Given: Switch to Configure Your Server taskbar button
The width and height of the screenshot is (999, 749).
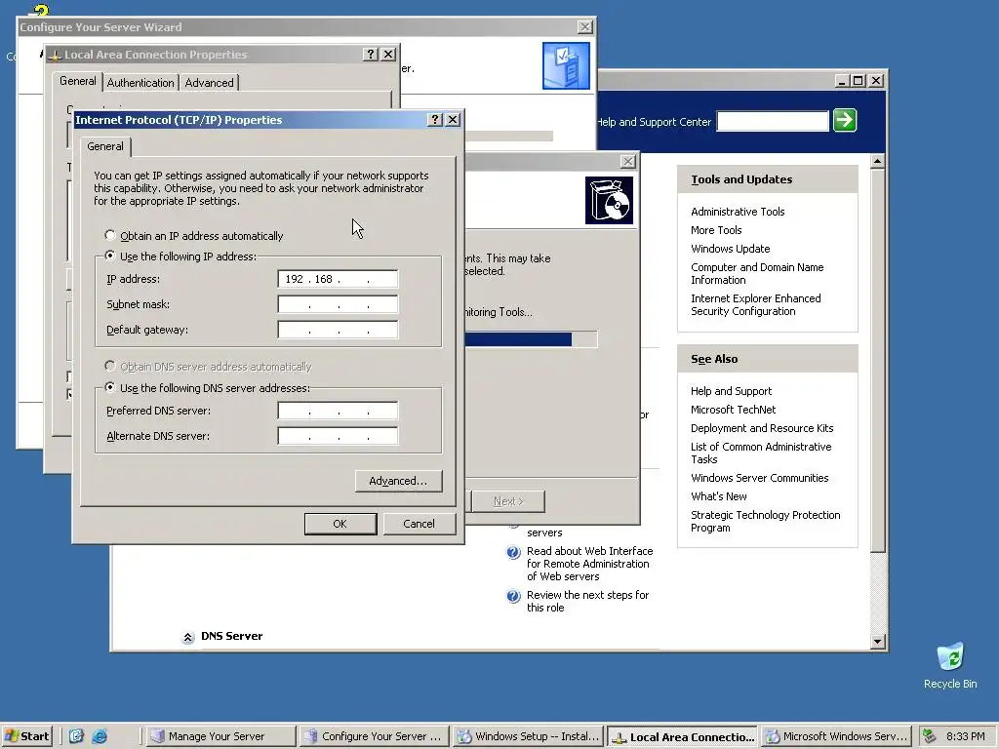Looking at the screenshot, I should click(x=374, y=736).
